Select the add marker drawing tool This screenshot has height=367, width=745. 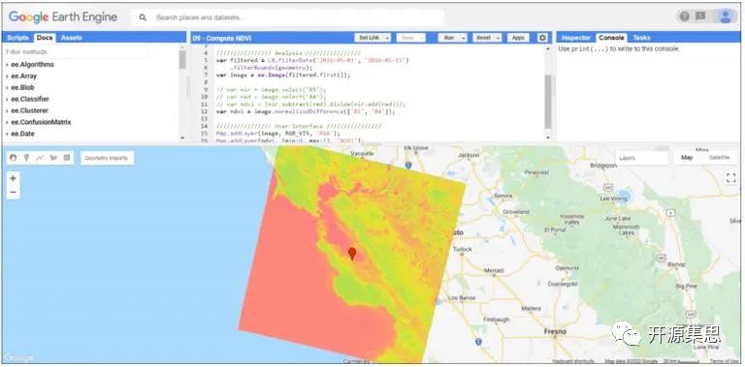[x=26, y=158]
